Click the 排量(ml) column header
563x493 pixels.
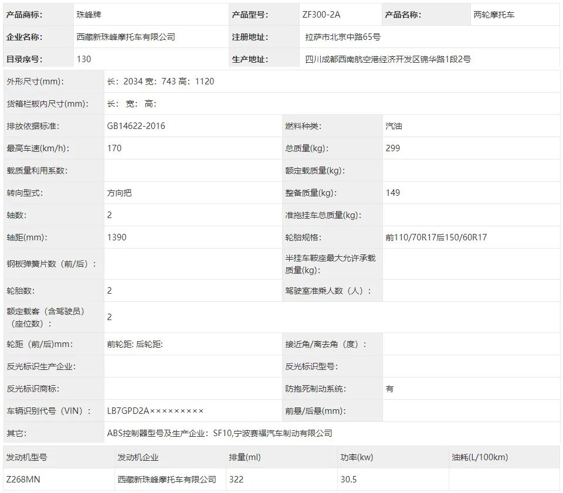click(245, 457)
